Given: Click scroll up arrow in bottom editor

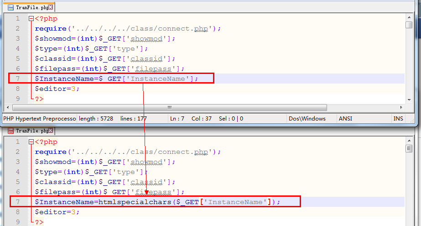Looking at the screenshot, I should click(409, 141).
